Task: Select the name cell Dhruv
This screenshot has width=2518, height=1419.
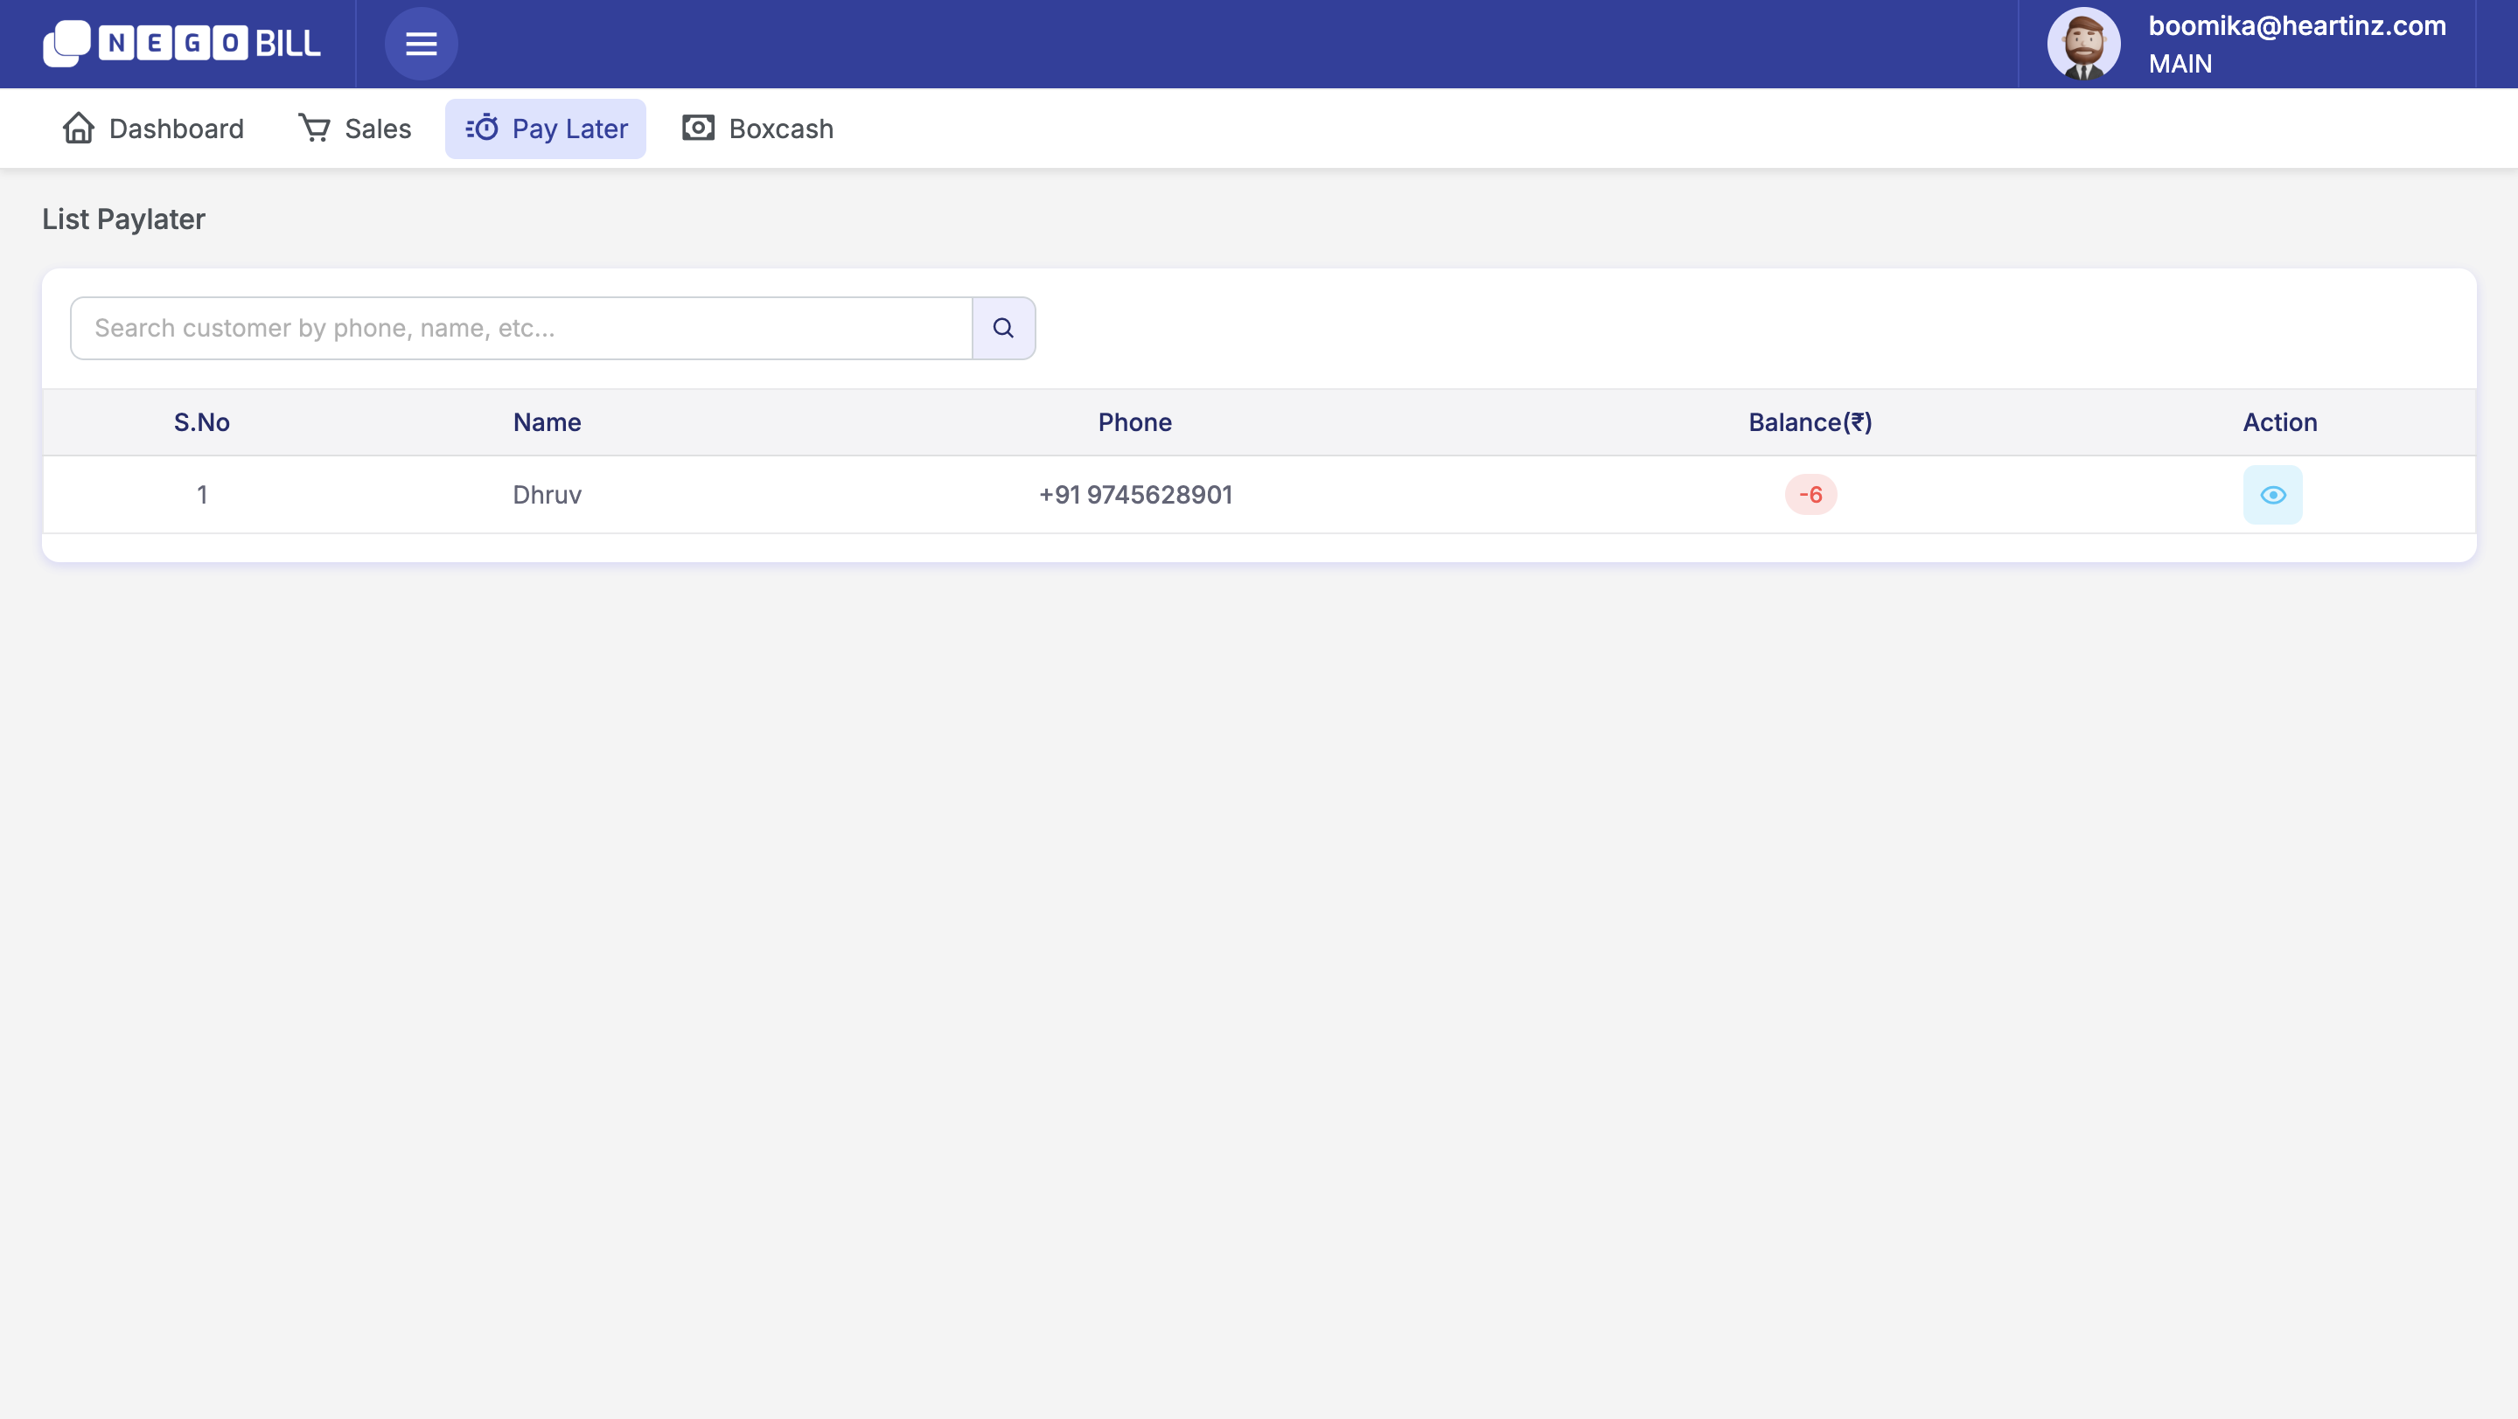Action: tap(548, 495)
